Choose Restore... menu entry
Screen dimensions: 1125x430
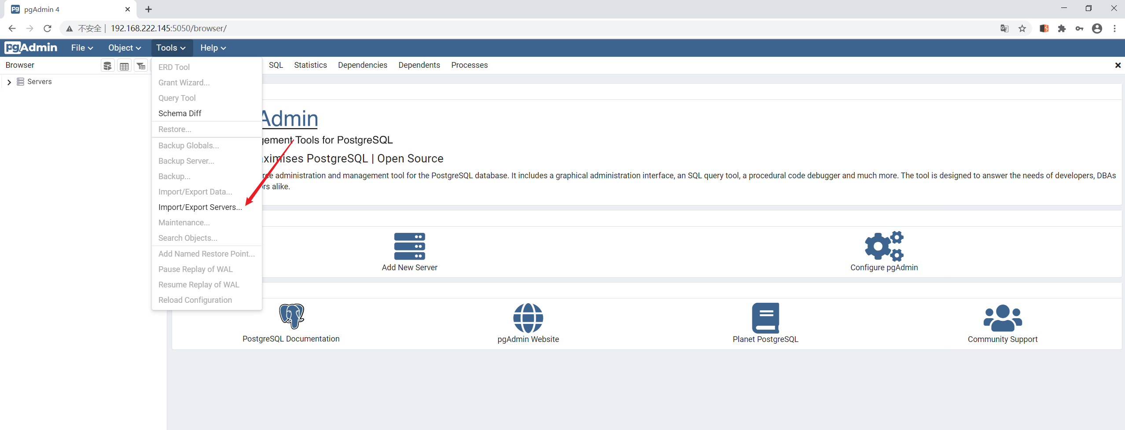(x=207, y=129)
